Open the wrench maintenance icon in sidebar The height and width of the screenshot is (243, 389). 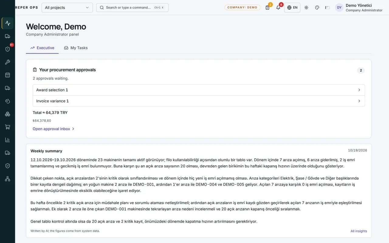tap(8, 62)
